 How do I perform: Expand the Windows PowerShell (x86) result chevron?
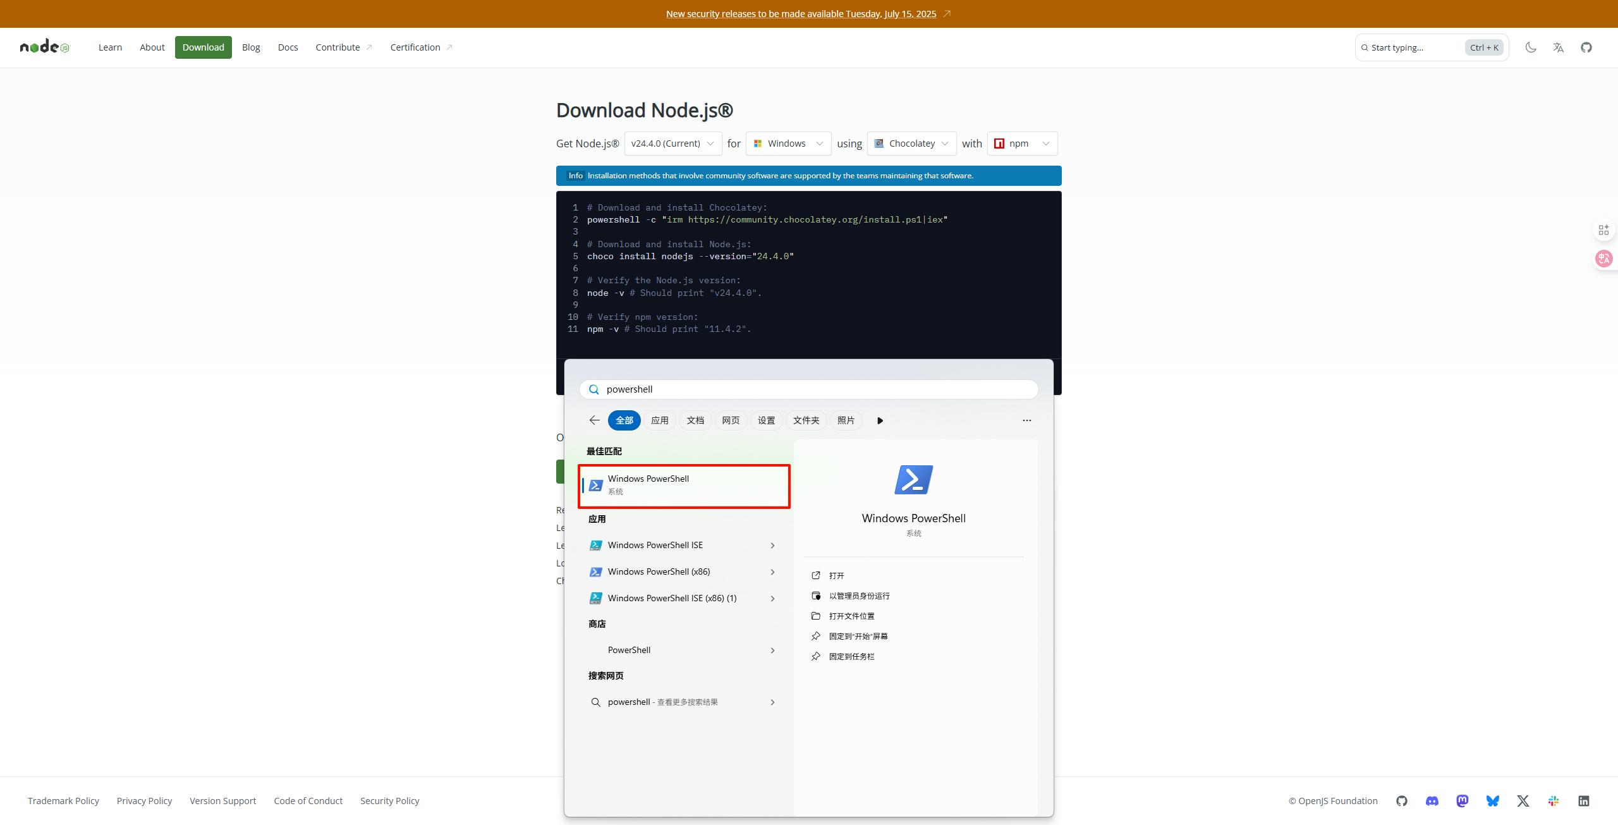click(772, 572)
